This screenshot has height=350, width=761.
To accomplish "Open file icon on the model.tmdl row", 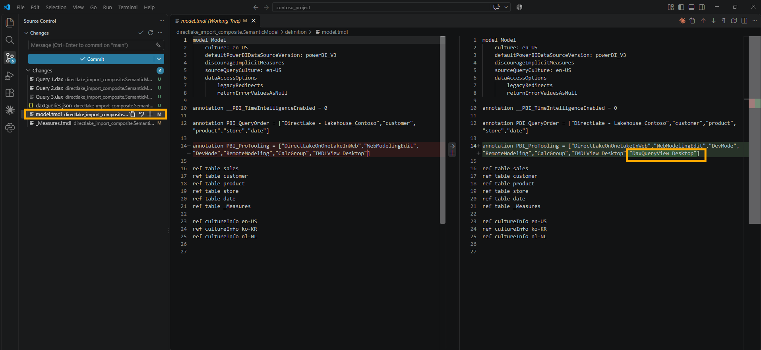I will click(133, 114).
